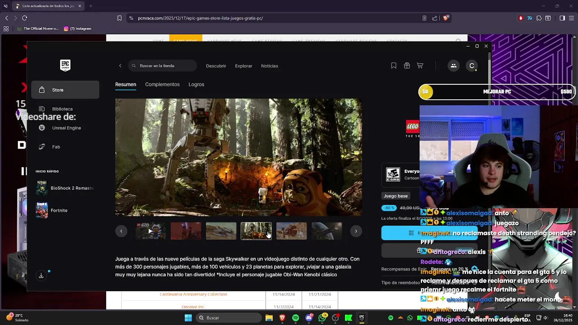Switch to the Resumen tab

pos(126,84)
